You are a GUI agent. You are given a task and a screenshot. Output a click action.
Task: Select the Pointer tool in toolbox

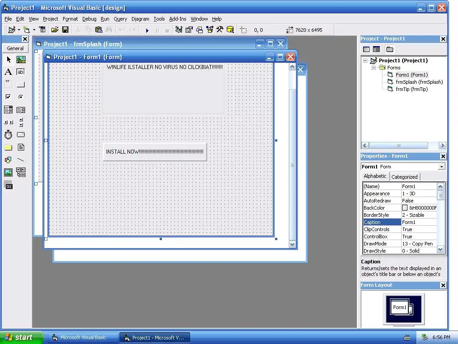[8, 60]
